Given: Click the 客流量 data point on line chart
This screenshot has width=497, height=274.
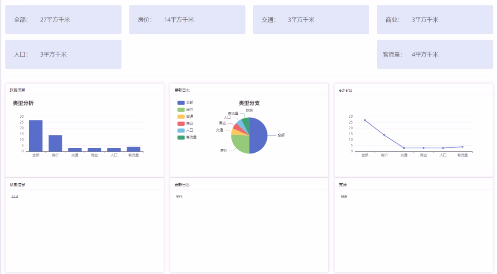Looking at the screenshot, I should [x=462, y=147].
